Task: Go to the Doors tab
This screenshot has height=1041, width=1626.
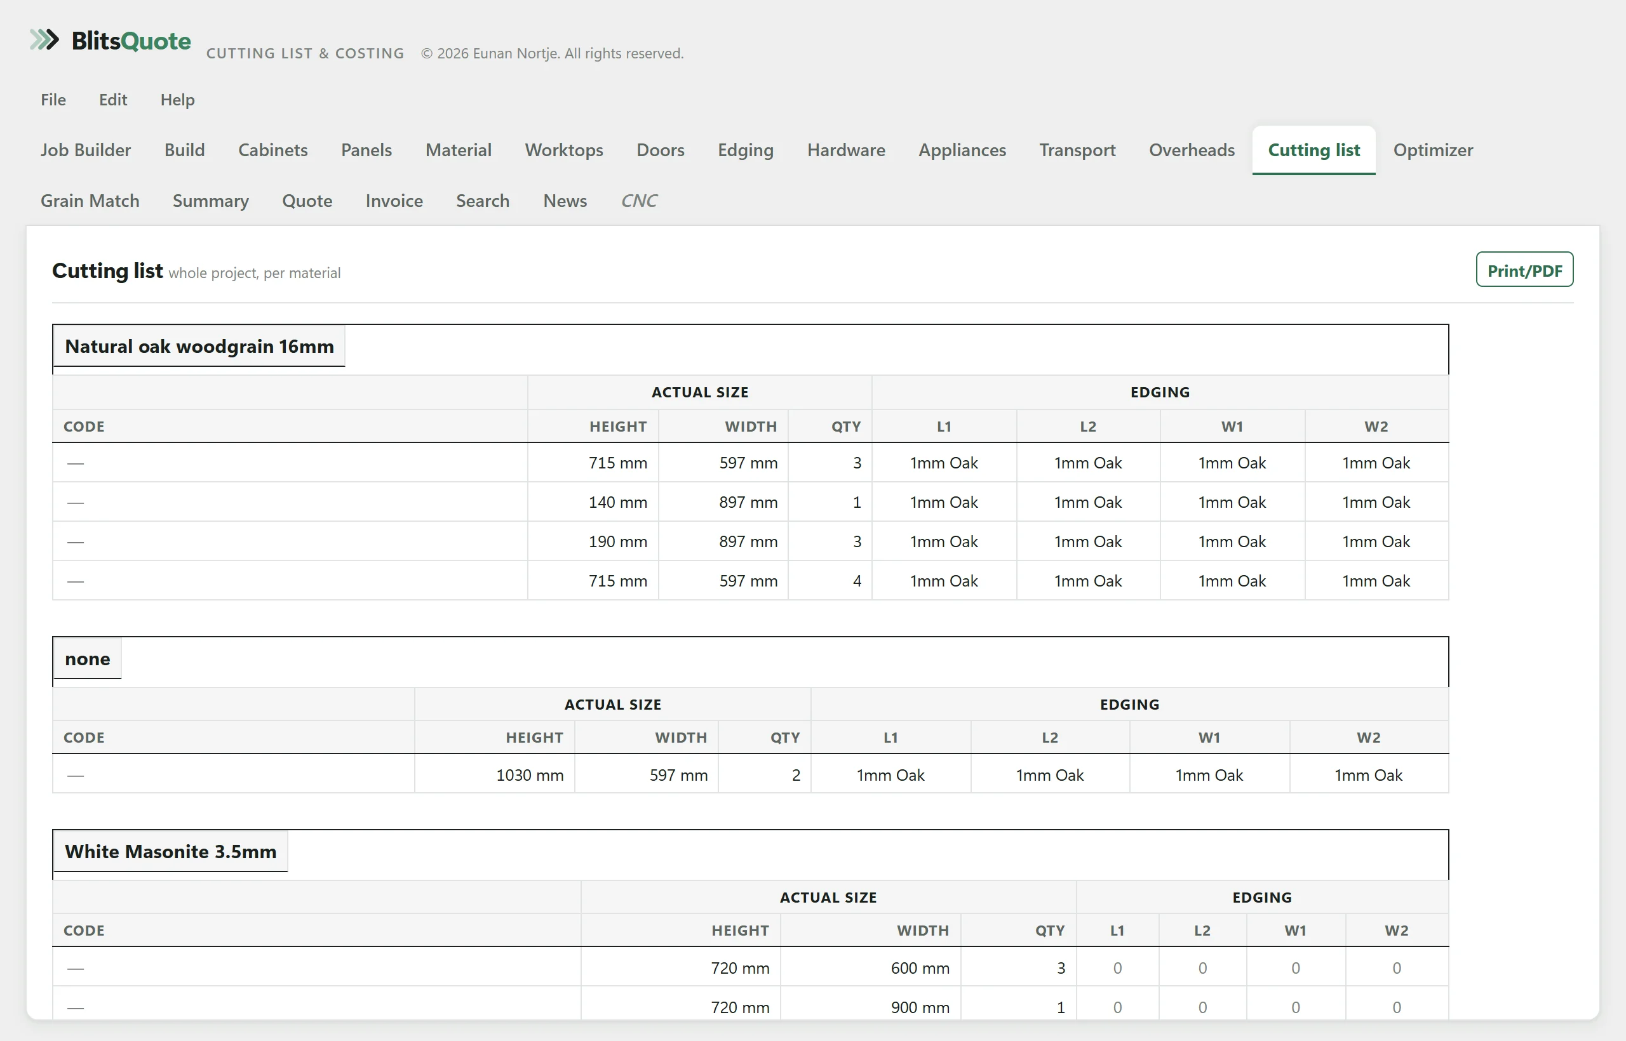Action: (x=661, y=150)
